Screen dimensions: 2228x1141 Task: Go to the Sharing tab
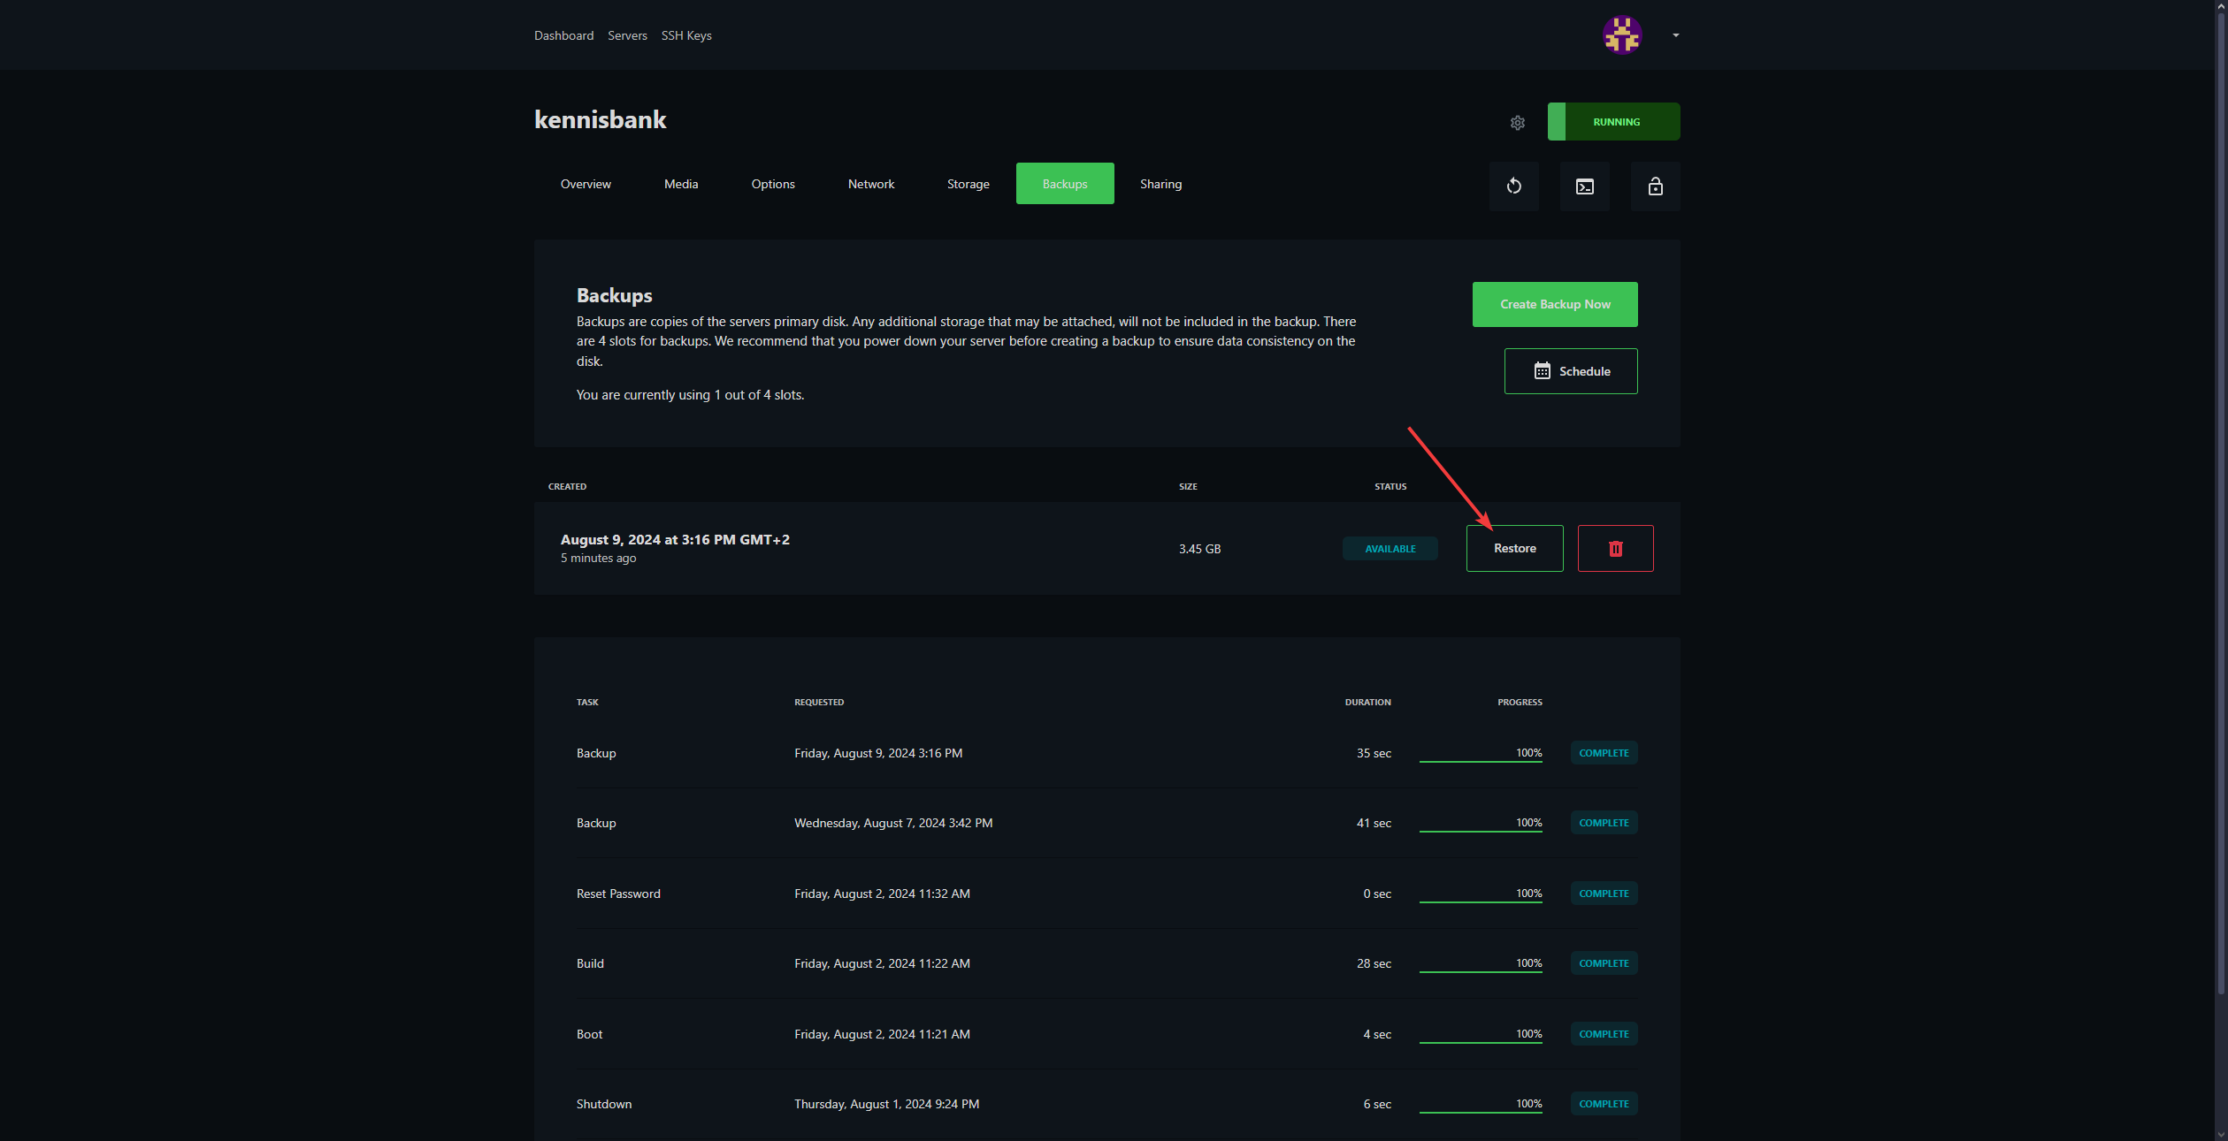point(1160,184)
